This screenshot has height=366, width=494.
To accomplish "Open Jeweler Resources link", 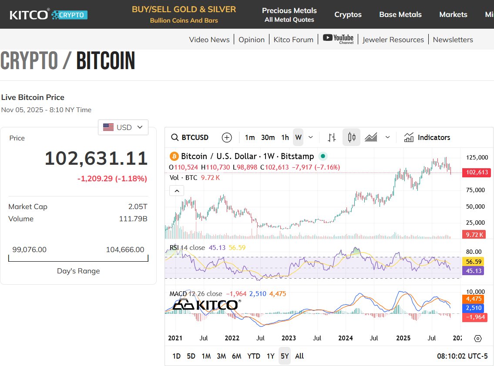I will (393, 40).
